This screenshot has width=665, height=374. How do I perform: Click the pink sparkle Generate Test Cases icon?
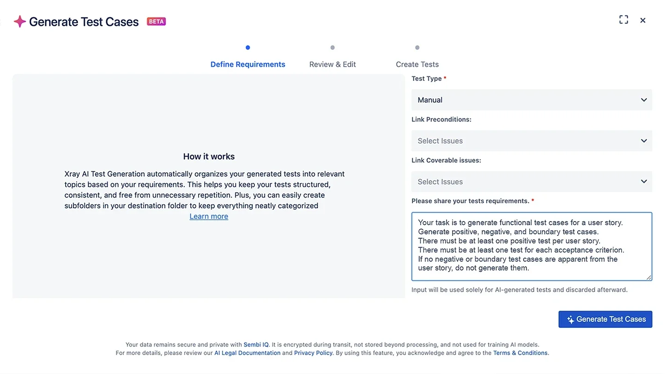coord(19,21)
